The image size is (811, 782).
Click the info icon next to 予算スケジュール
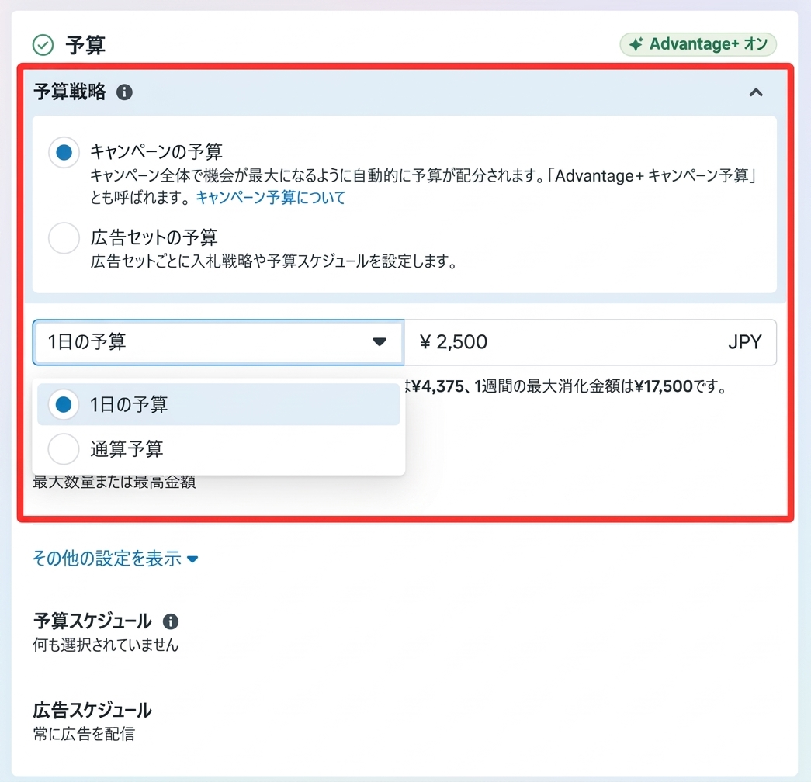coord(171,621)
